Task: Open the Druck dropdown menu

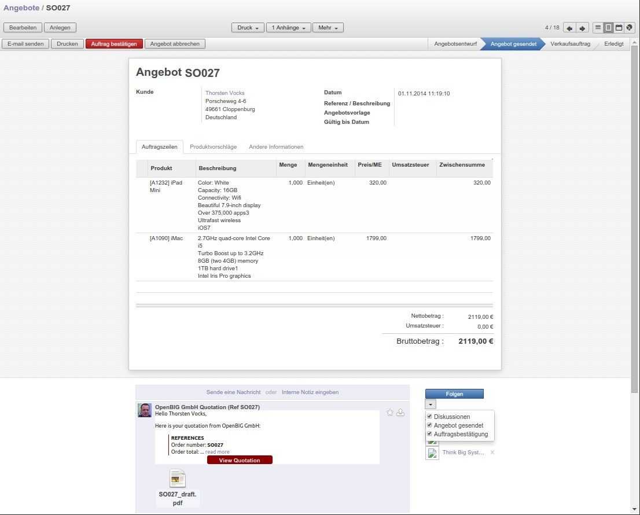Action: click(248, 28)
